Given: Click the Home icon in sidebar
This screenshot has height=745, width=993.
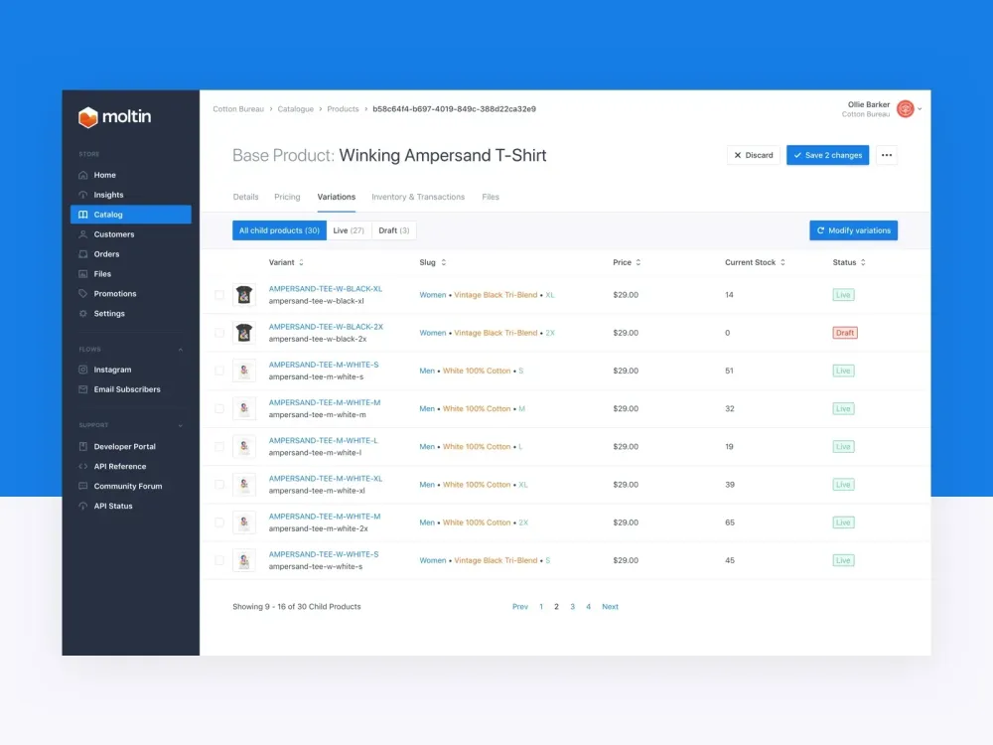Looking at the screenshot, I should [83, 175].
